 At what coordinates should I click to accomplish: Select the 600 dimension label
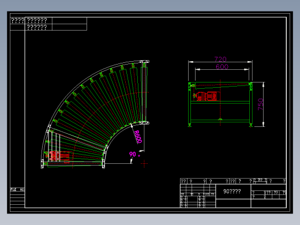point(222,67)
